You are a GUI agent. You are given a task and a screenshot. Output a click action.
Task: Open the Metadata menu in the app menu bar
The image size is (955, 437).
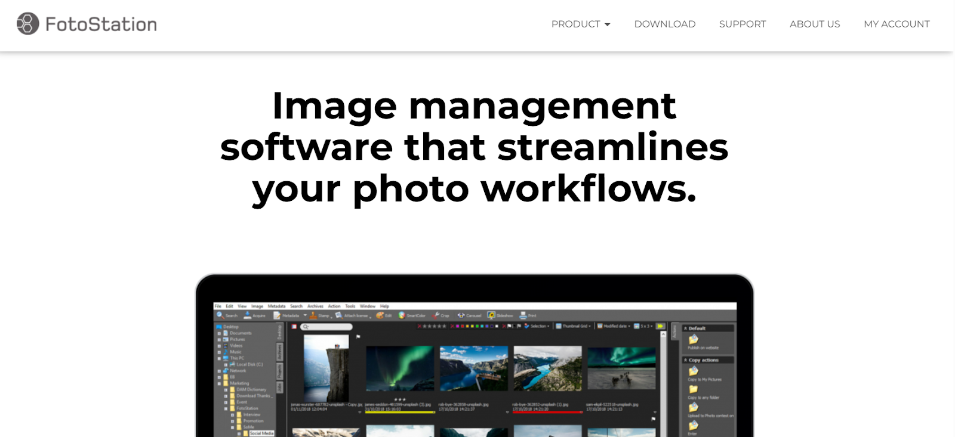(x=276, y=306)
